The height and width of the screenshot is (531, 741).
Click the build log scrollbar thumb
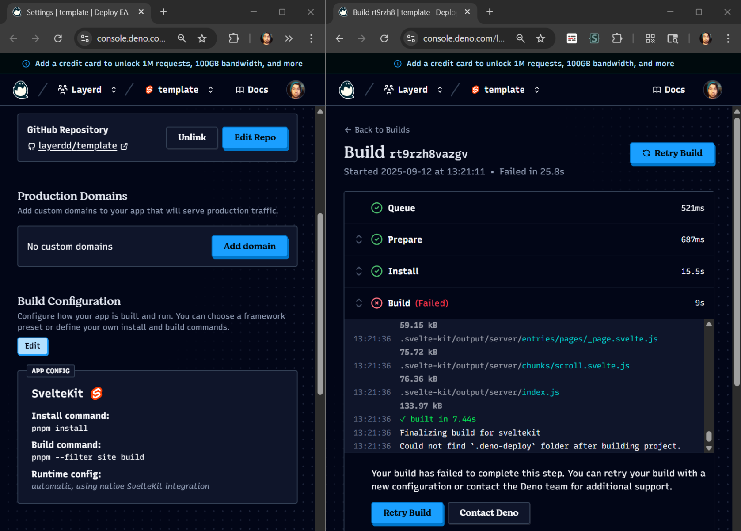tap(709, 436)
